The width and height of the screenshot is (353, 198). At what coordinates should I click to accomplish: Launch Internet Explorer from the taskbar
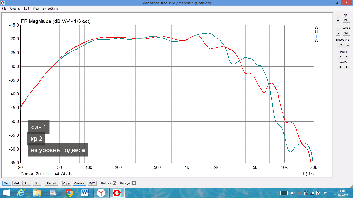pyautogui.click(x=21, y=193)
